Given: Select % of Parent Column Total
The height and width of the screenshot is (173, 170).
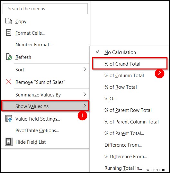Looking at the screenshot, I should pos(131,122).
